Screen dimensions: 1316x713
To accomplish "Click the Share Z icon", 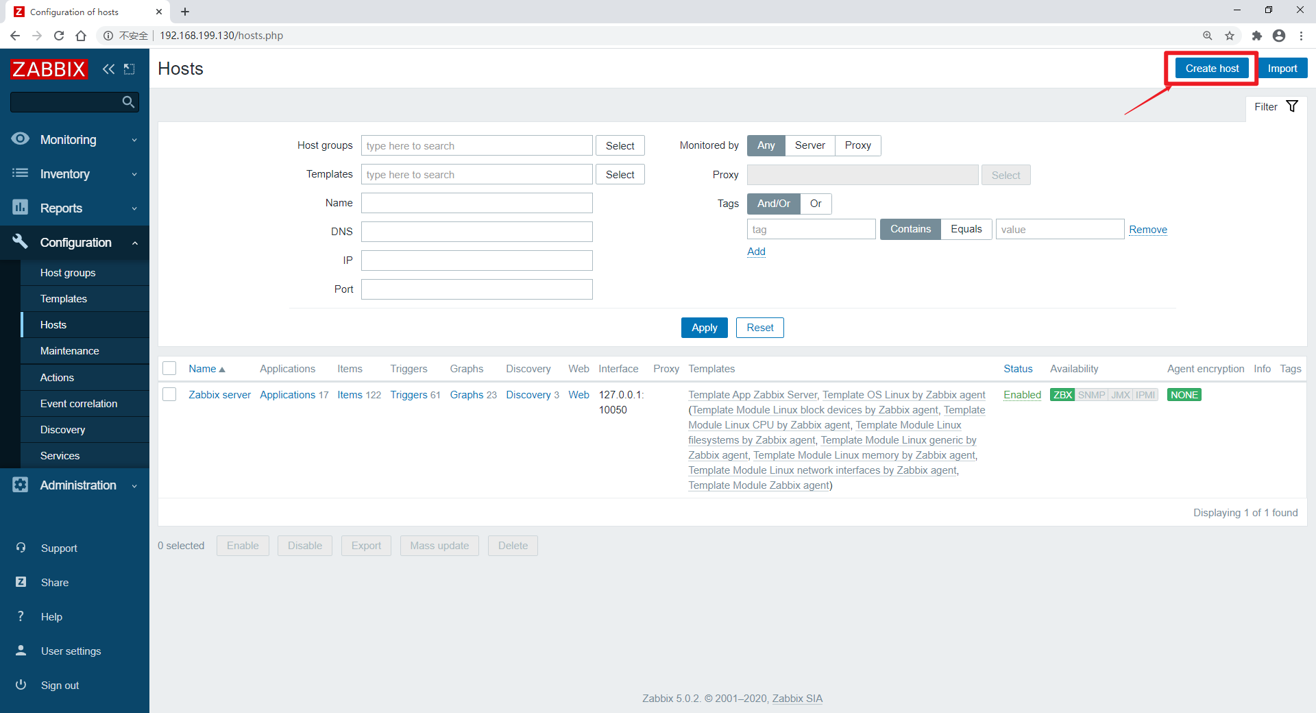I will (x=21, y=582).
